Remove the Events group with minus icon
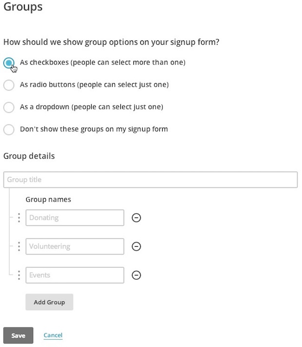 click(136, 275)
